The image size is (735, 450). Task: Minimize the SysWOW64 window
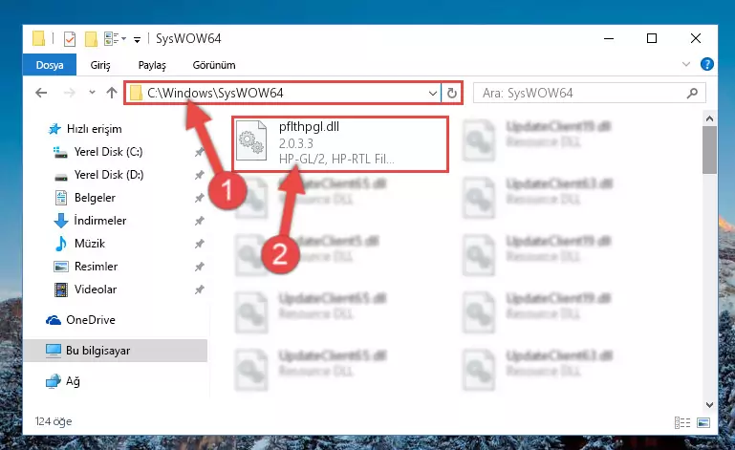click(609, 38)
